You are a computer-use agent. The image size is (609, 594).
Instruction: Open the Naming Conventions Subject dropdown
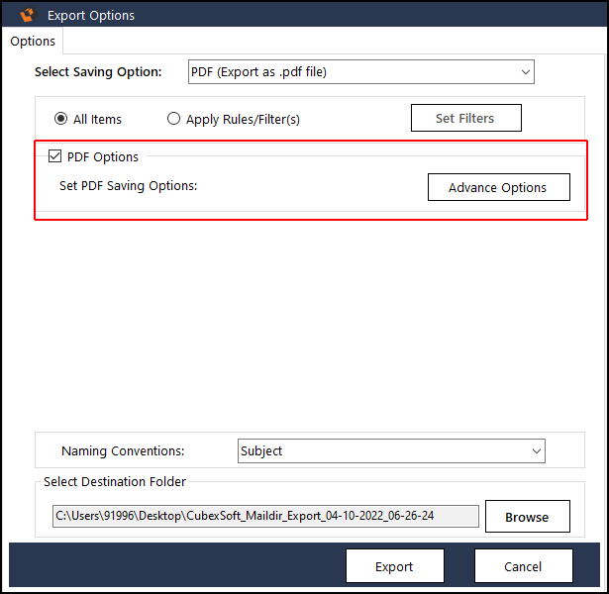391,450
